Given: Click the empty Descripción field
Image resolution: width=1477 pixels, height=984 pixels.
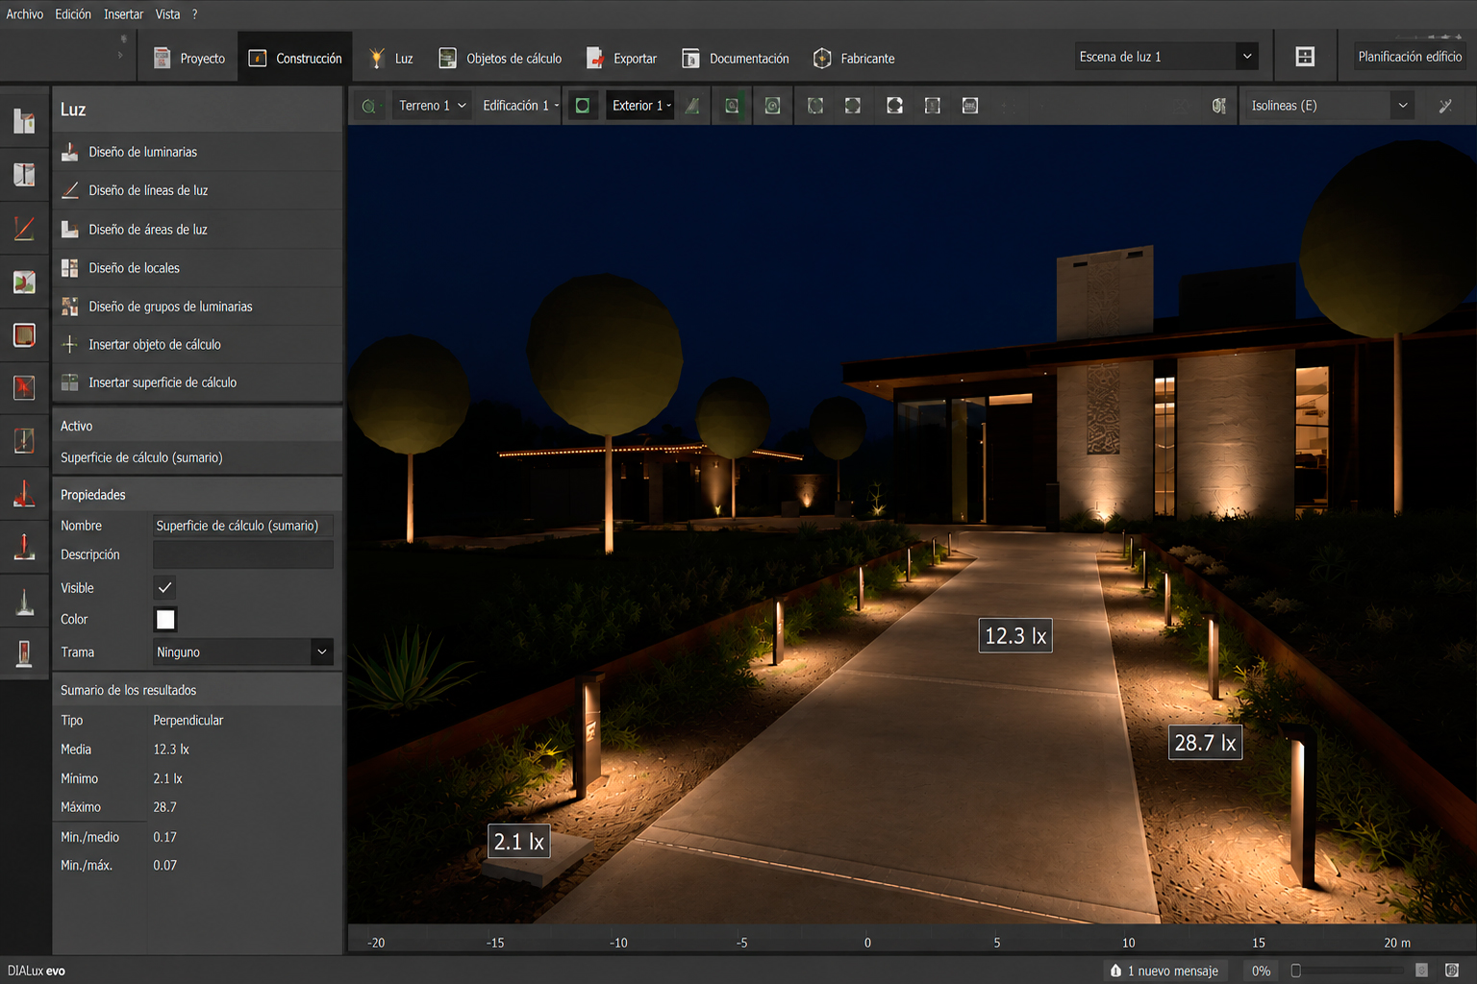Looking at the screenshot, I should pos(243,554).
